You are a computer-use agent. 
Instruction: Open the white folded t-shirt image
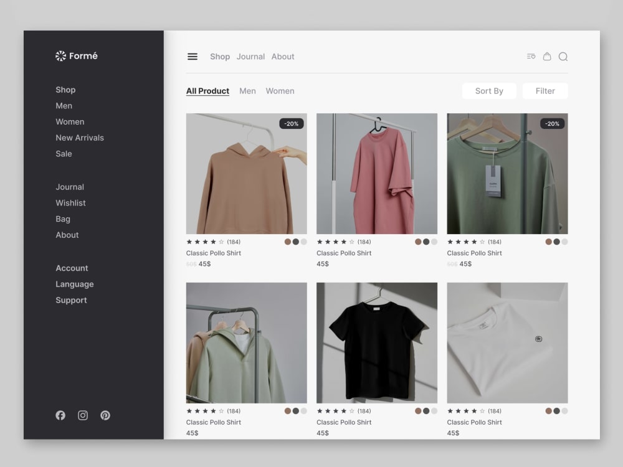(507, 343)
